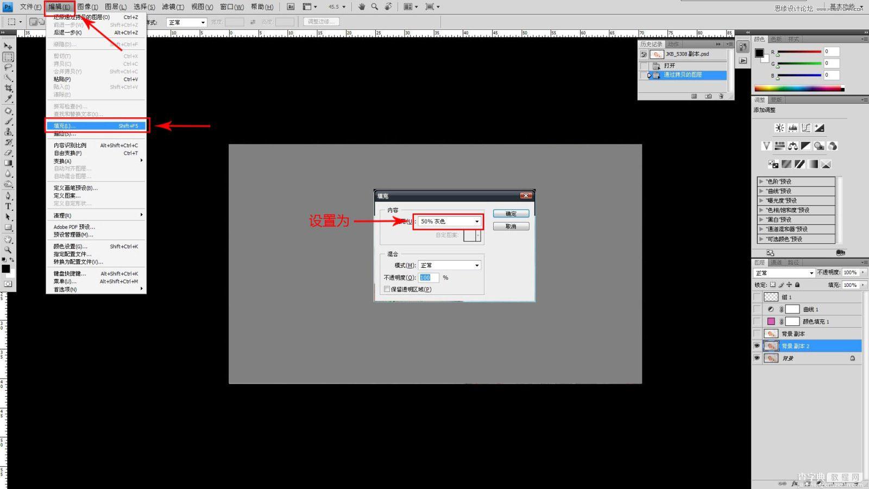Select the History Brush tool
This screenshot has height=489, width=869.
coord(8,142)
